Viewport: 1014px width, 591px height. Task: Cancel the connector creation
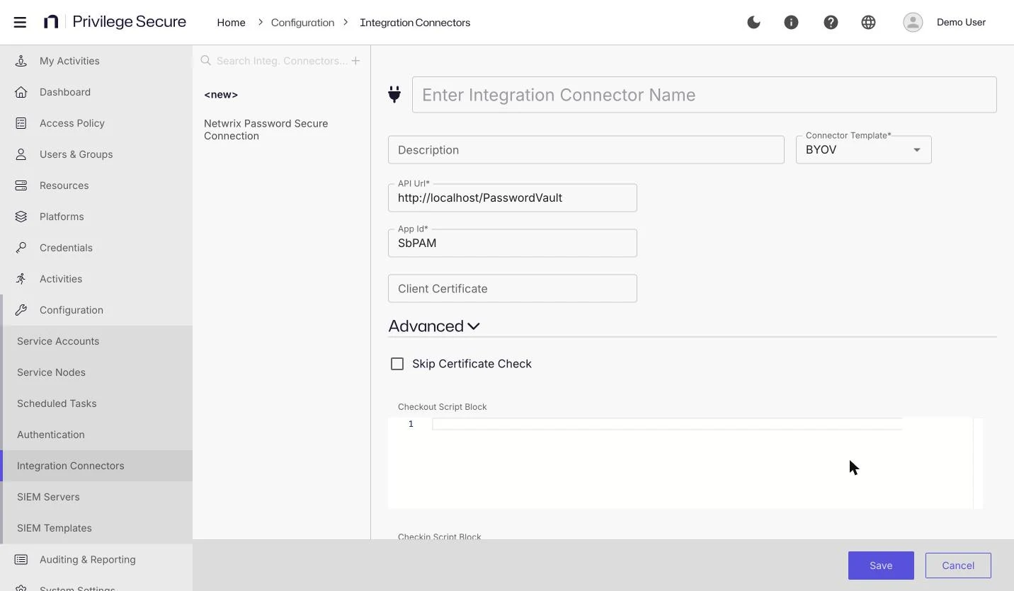click(x=958, y=566)
